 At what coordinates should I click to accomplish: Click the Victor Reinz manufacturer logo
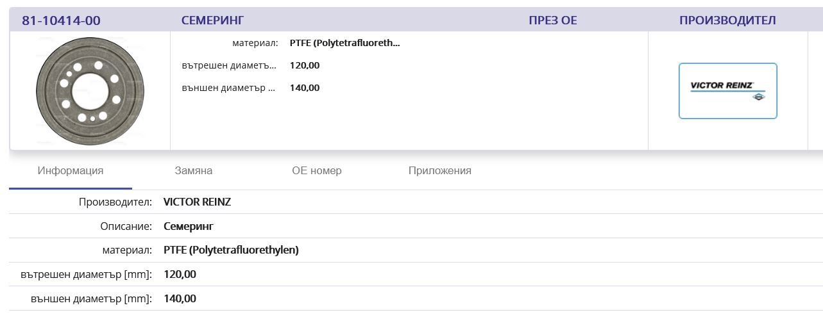[727, 91]
